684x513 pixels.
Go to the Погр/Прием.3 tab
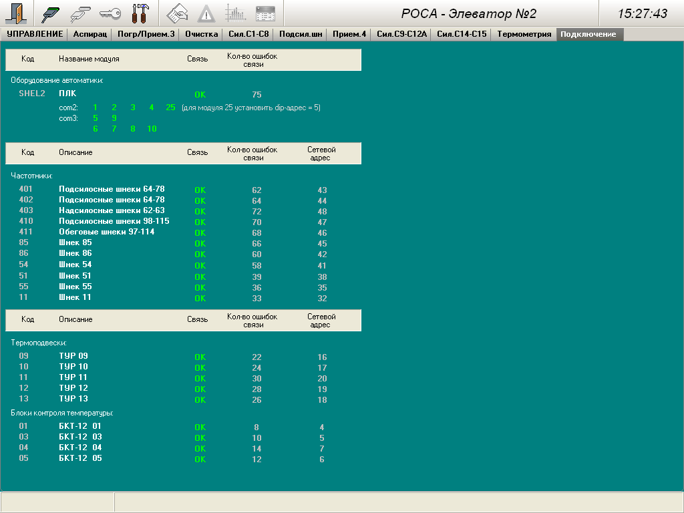136,34
